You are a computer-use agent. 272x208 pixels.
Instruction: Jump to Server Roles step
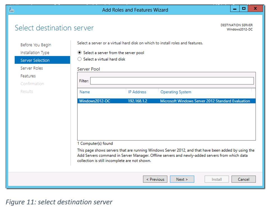[32, 68]
